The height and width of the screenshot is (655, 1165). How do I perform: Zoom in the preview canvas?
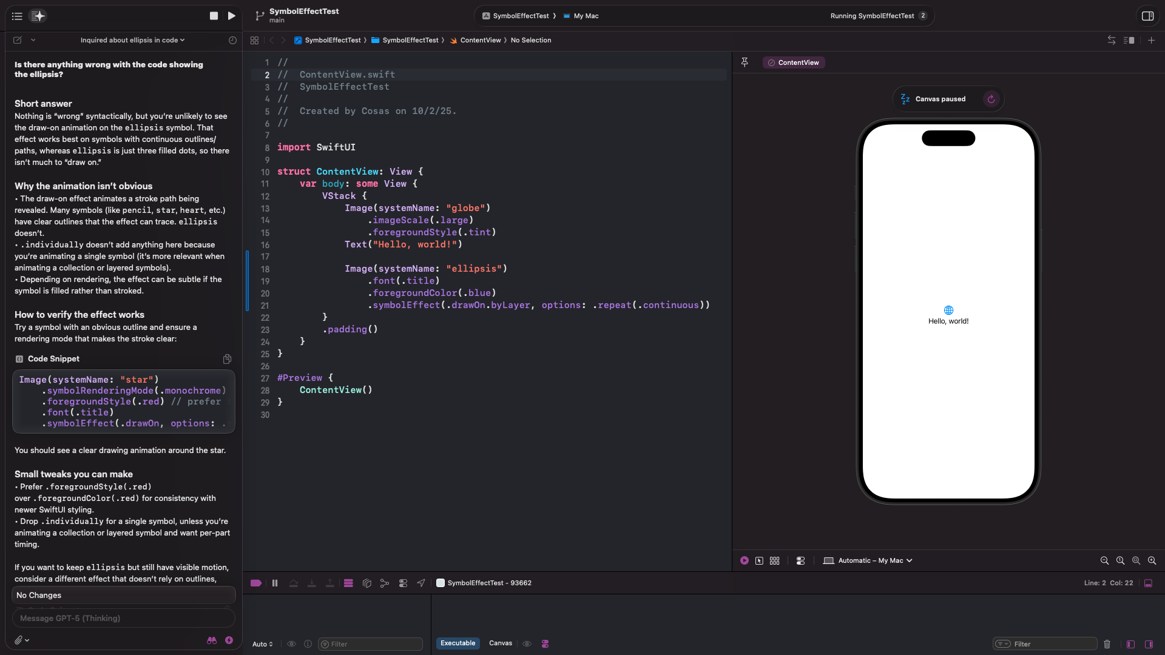pyautogui.click(x=1152, y=560)
